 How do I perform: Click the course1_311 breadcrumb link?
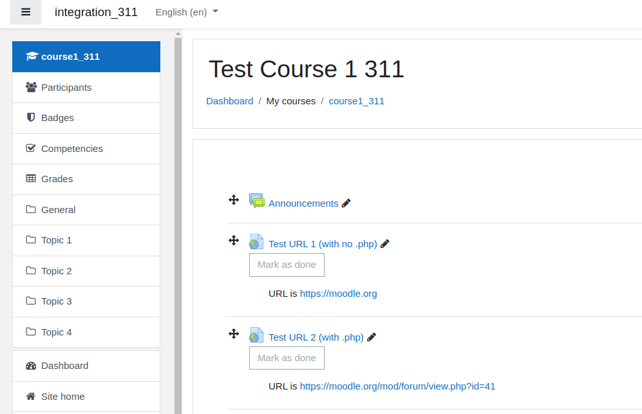coord(357,101)
